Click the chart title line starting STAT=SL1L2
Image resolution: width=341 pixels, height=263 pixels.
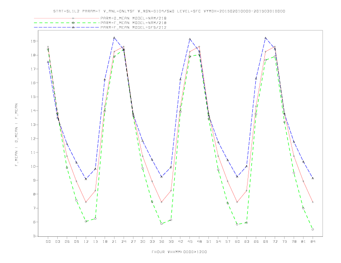point(169,11)
